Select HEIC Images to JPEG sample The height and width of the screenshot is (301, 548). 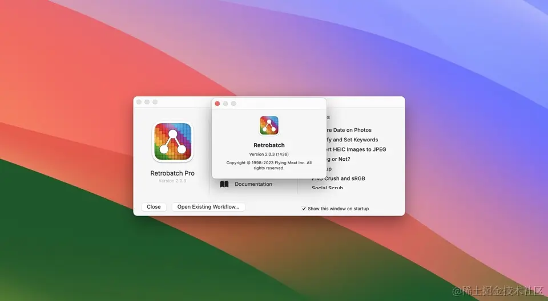[356, 149]
